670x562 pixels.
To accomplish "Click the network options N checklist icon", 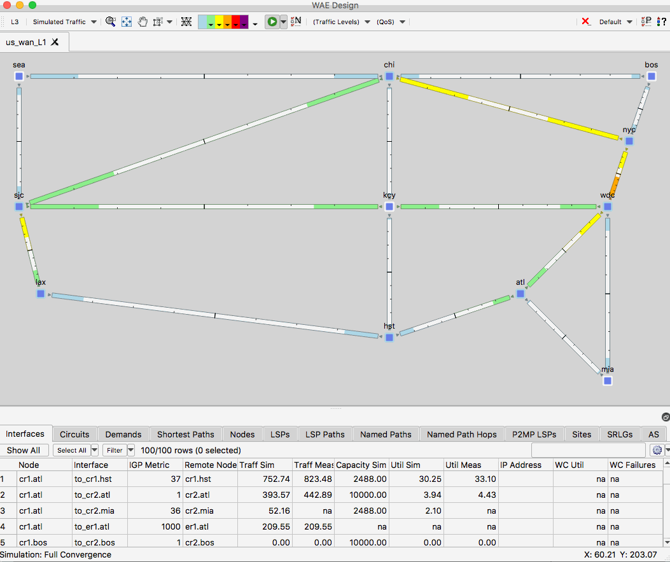I will (x=296, y=22).
